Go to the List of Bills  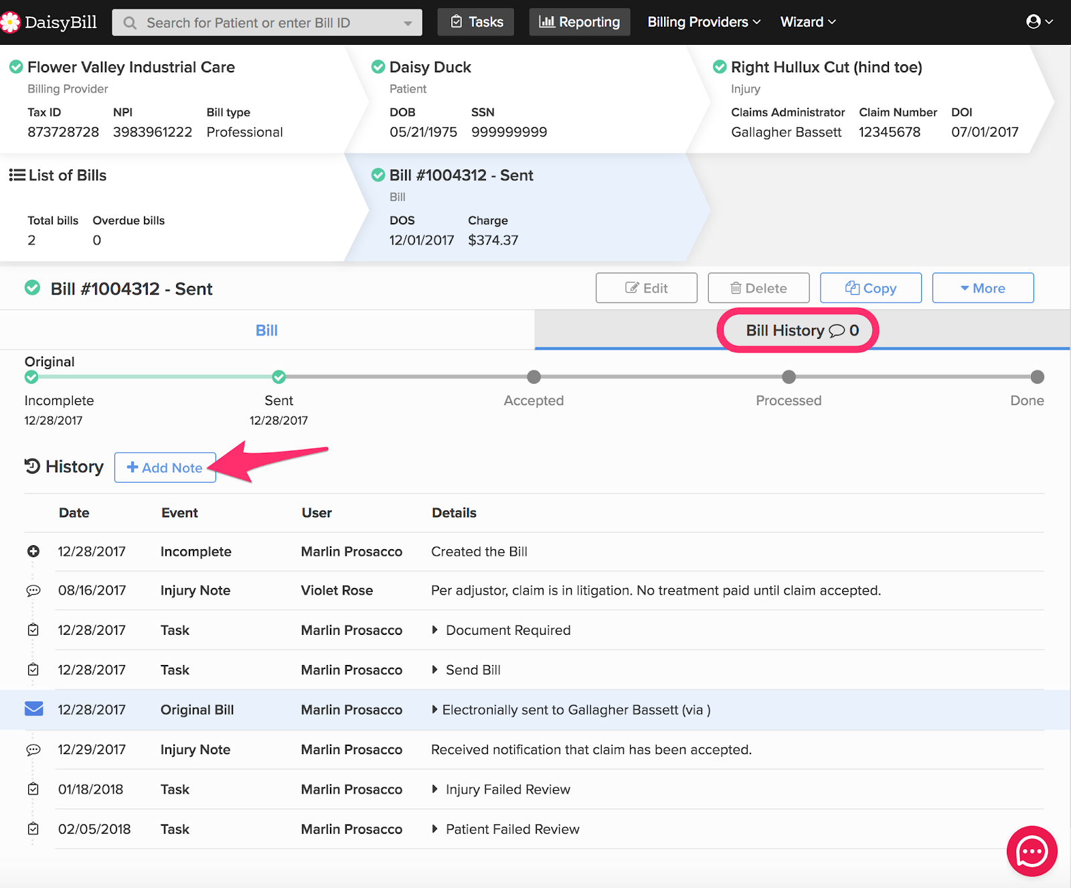(x=68, y=175)
